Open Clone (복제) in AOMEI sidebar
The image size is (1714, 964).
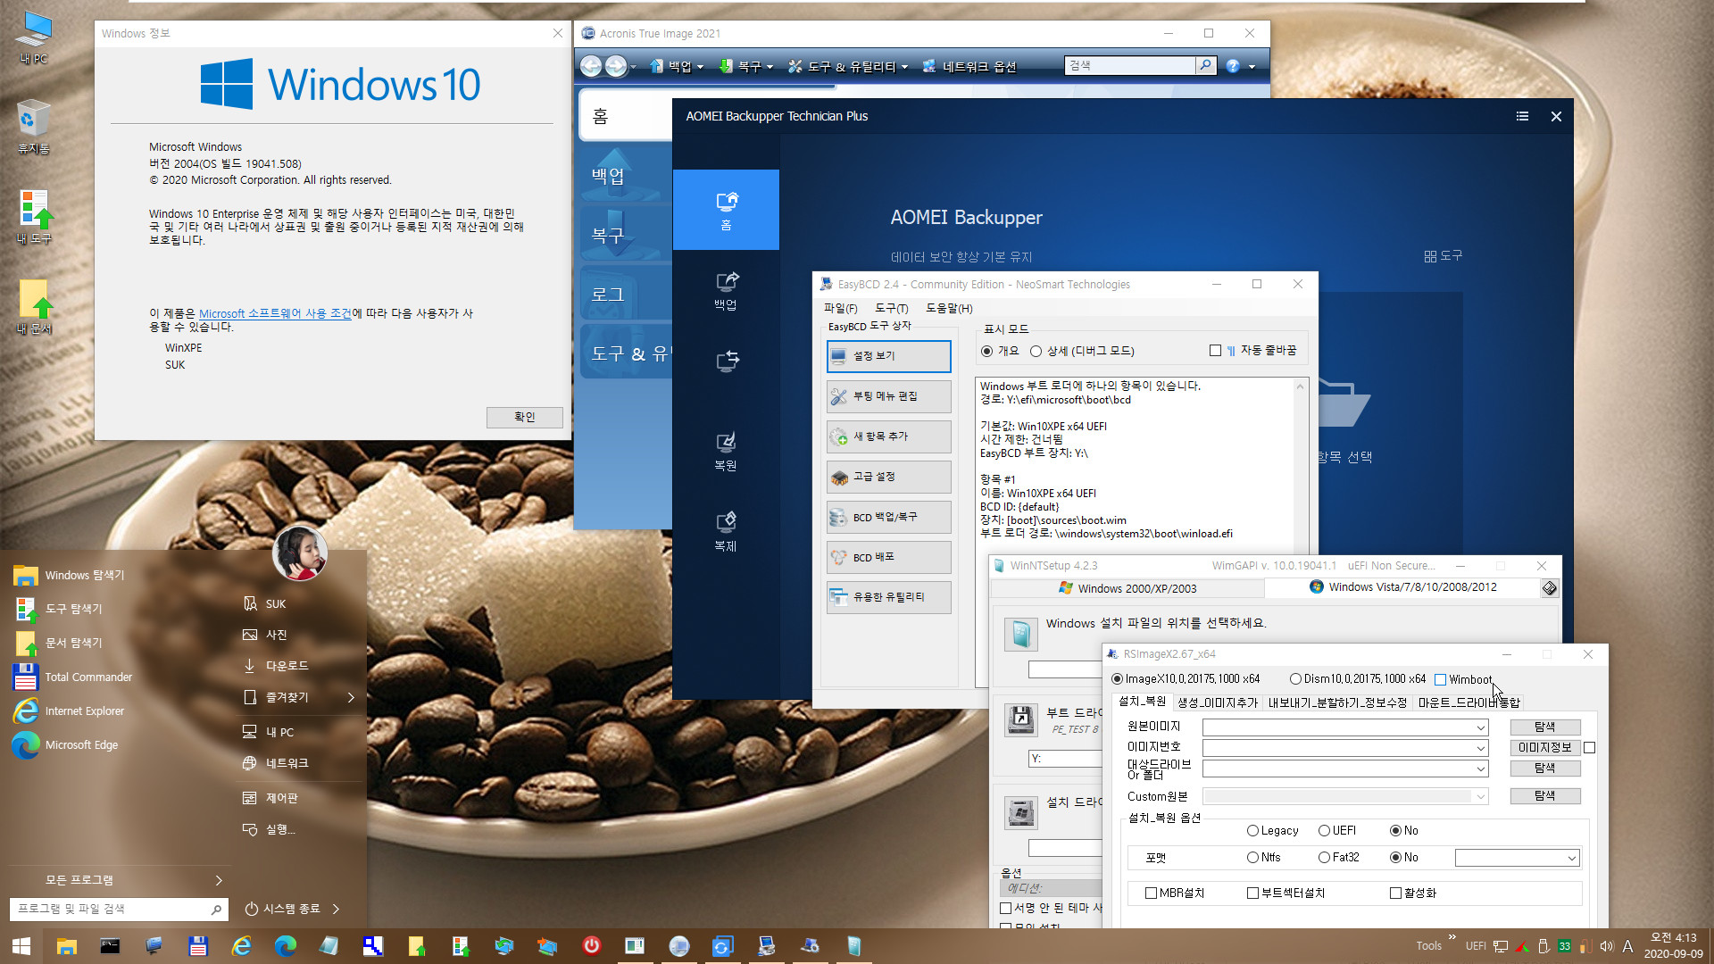click(726, 532)
